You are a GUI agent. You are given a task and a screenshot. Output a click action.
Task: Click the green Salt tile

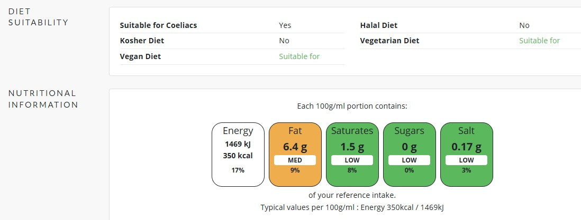(466, 155)
